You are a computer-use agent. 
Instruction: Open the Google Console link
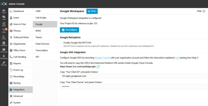click(102, 58)
